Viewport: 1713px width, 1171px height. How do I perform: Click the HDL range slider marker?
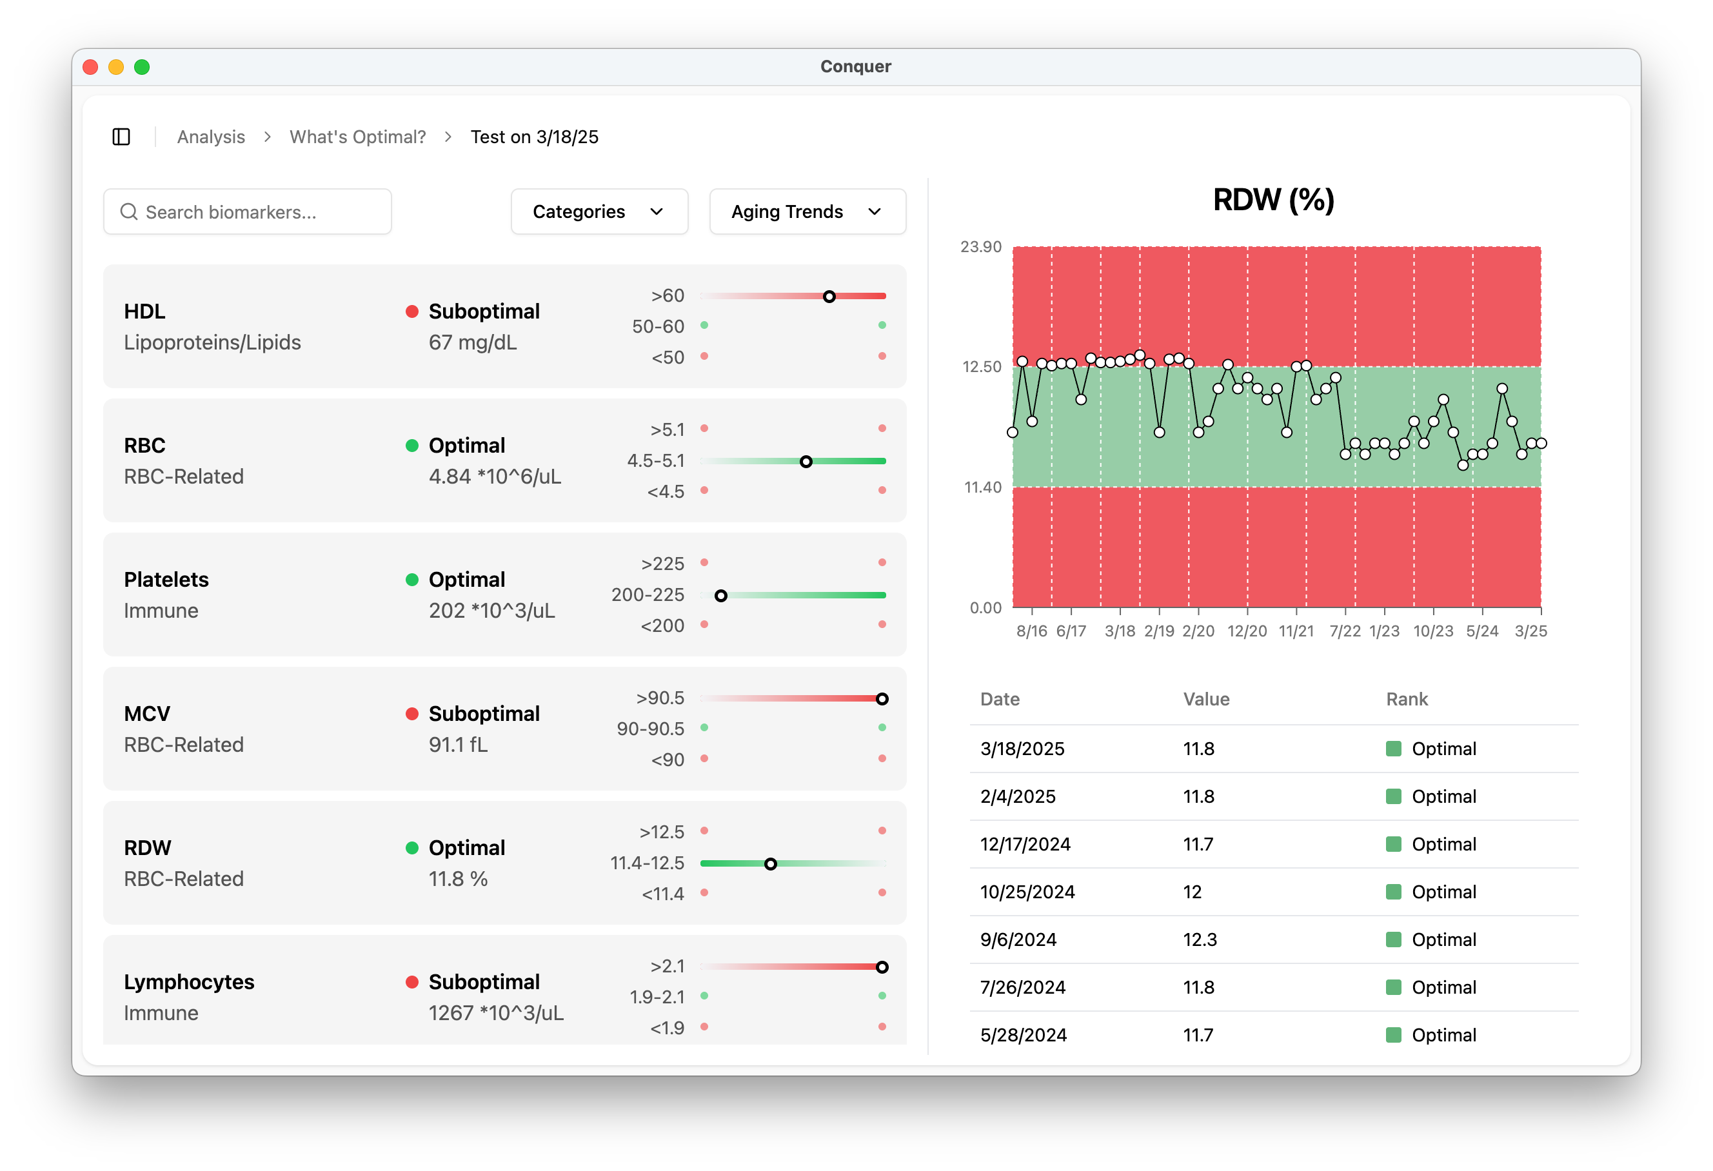[829, 297]
